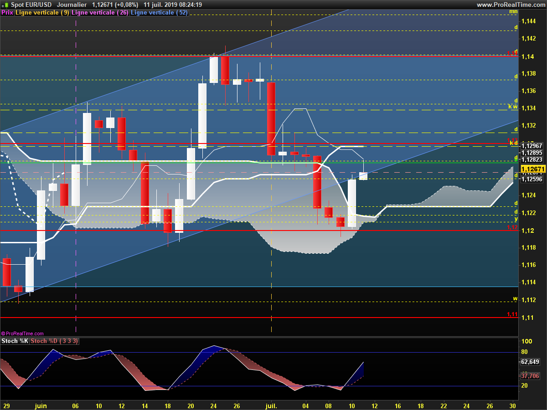This screenshot has height=410, width=547.
Task: Select the Ligne verticale (52) label
Action: point(159,13)
